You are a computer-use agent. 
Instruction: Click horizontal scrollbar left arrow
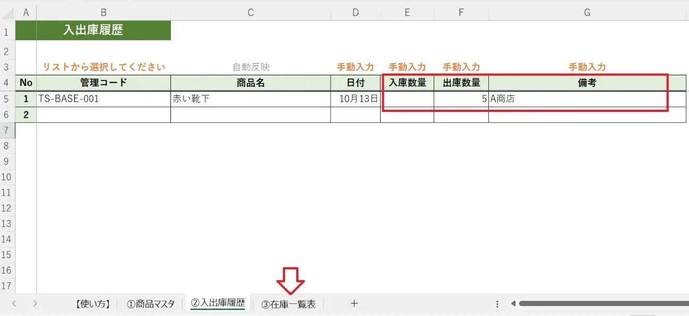[x=513, y=304]
